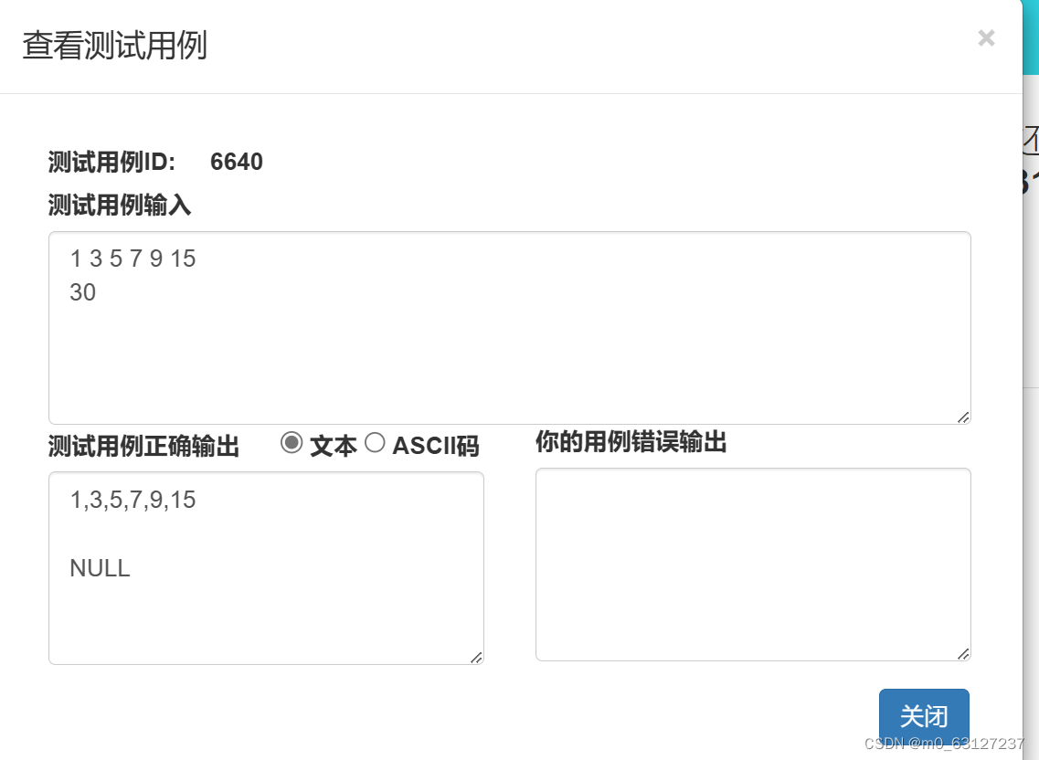Screen dimensions: 1039x760
Task: Click the text line 1 3 5 7 9 15
Action: pyautogui.click(x=133, y=259)
